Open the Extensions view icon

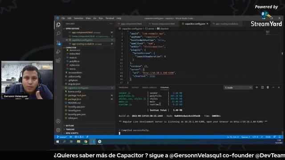[x=58, y=60]
